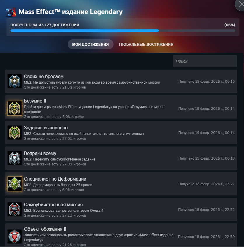Click the «Mass Effect™ издание Legendary» title
This screenshot has height=247, width=244.
click(x=71, y=12)
